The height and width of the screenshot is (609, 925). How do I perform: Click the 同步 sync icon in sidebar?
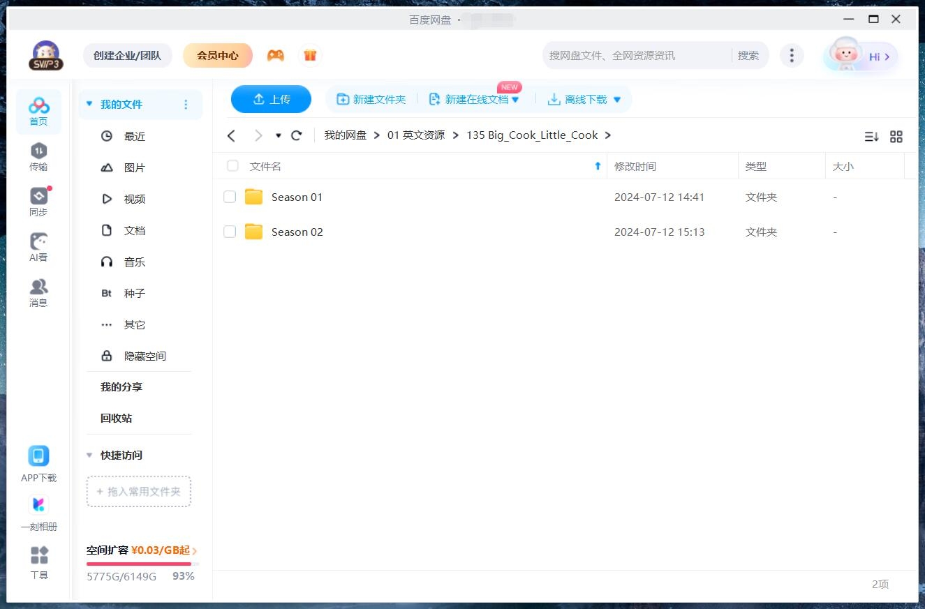click(38, 197)
